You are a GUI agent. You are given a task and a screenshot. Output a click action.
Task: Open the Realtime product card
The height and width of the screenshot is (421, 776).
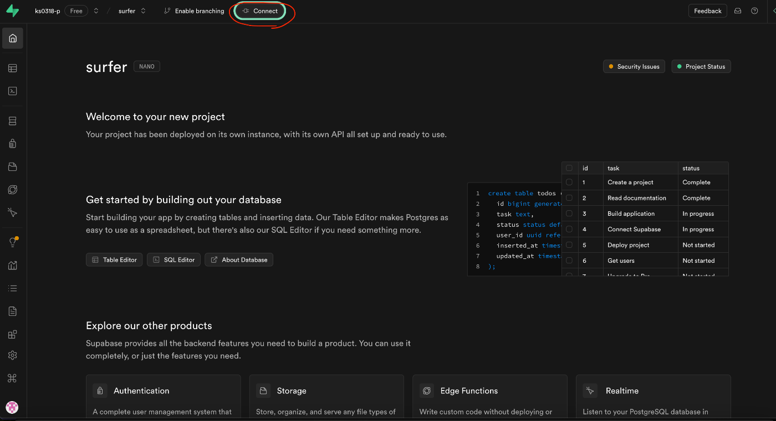(x=653, y=397)
